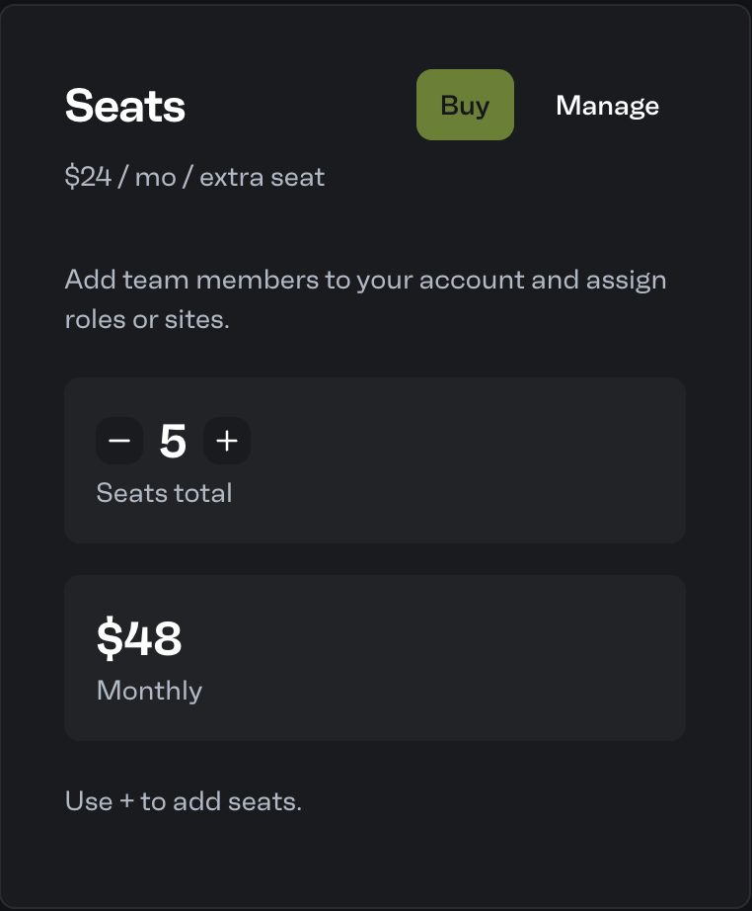Click the 'Add team members' description text
The width and height of the screenshot is (752, 911).
click(x=365, y=299)
